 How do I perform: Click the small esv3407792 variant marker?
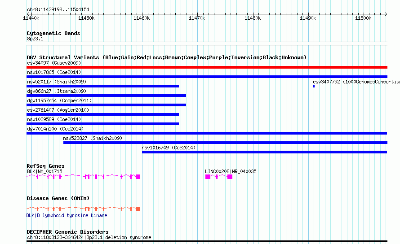coord(314,86)
